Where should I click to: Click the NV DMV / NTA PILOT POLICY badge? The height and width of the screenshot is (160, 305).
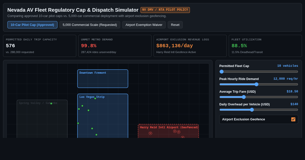click(x=165, y=10)
